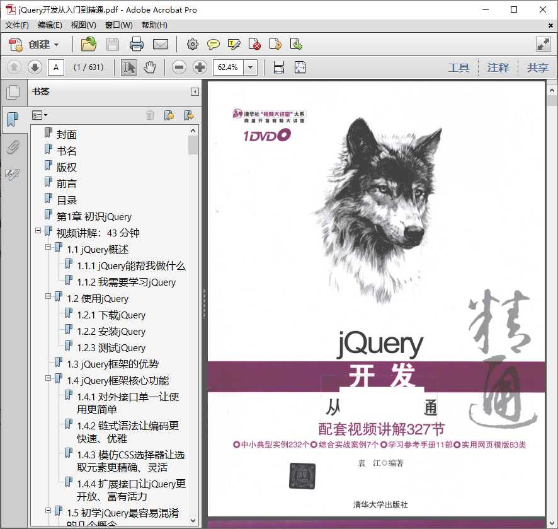The height and width of the screenshot is (529, 558).
Task: Delete a bookmark using the trash icon
Action: [x=150, y=115]
